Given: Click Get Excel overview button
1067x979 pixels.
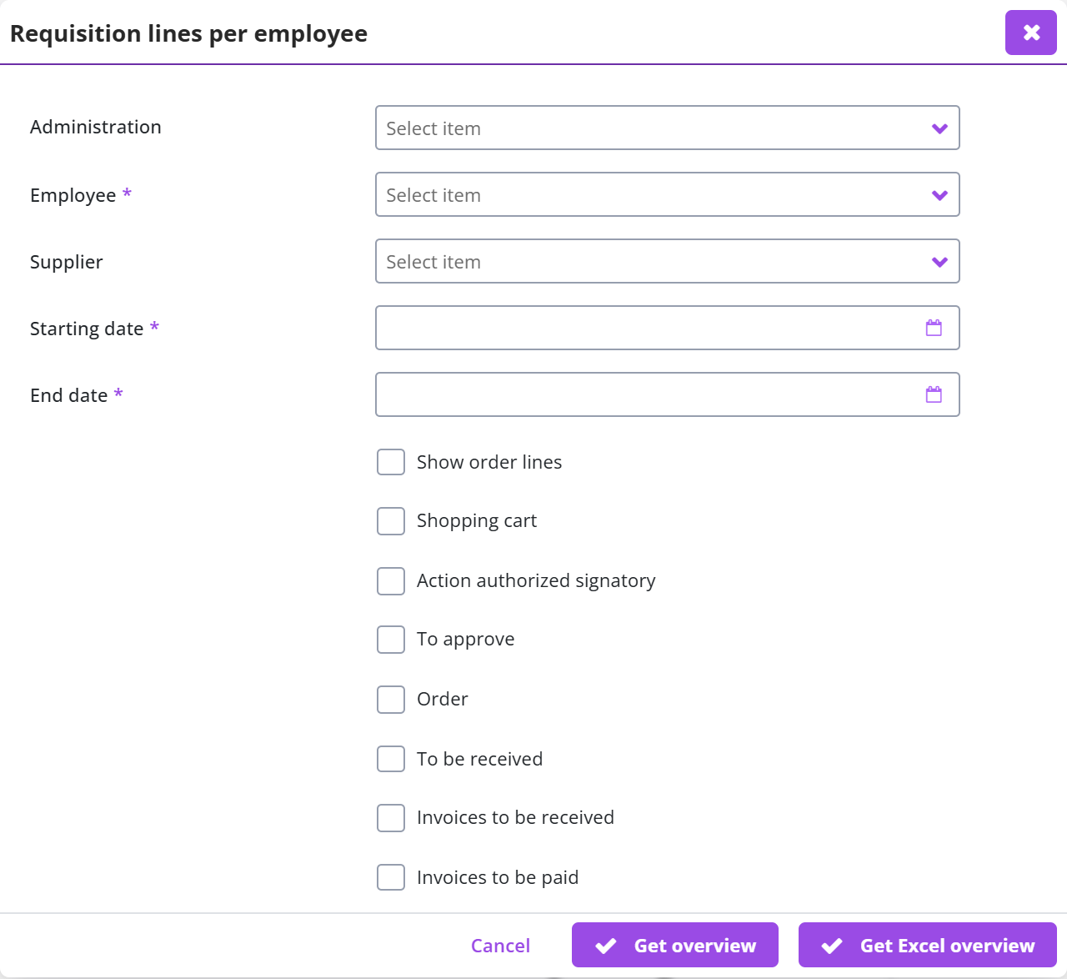Looking at the screenshot, I should point(928,945).
